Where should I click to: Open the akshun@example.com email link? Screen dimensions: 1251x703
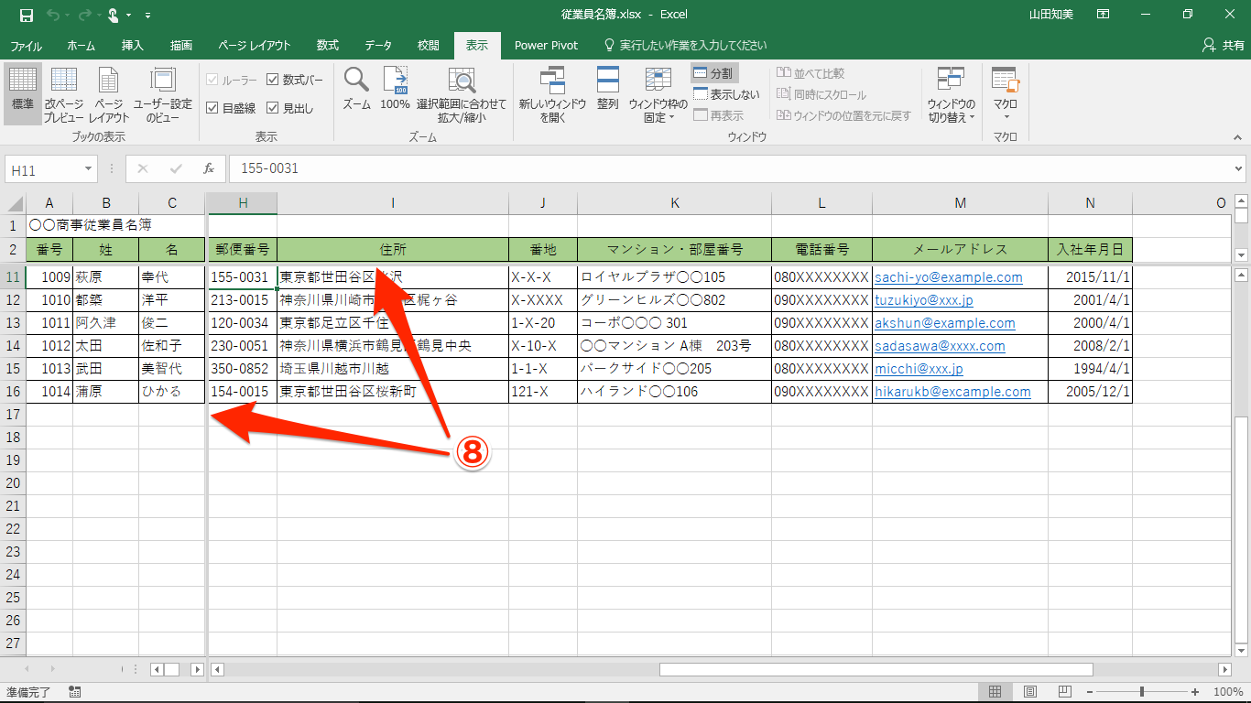pos(944,323)
